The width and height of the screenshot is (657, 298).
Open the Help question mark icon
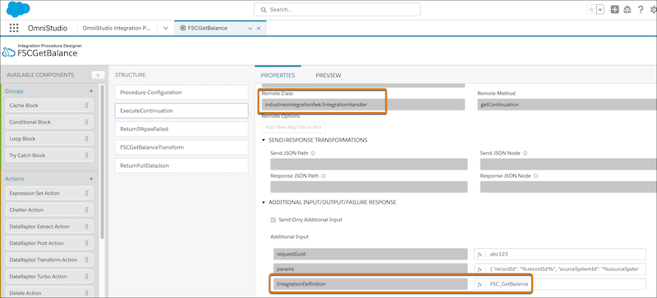tap(641, 10)
